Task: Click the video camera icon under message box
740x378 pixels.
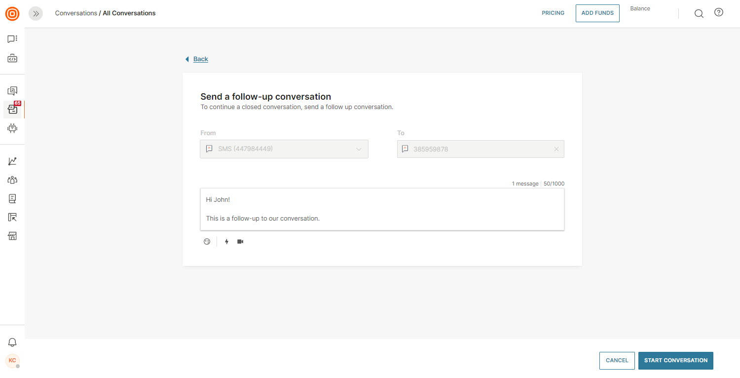Action: [240, 242]
